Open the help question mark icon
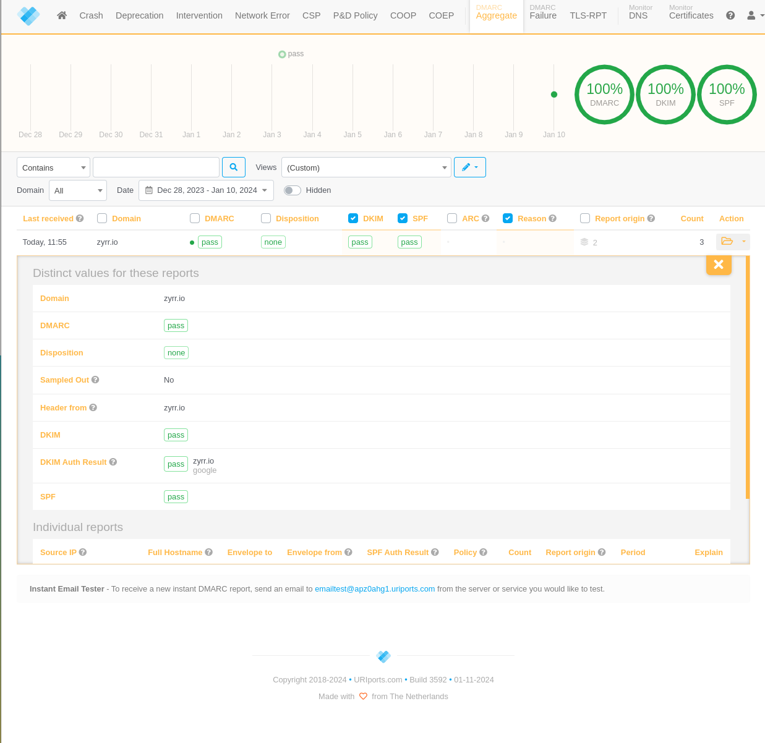The image size is (765, 743). click(x=730, y=15)
